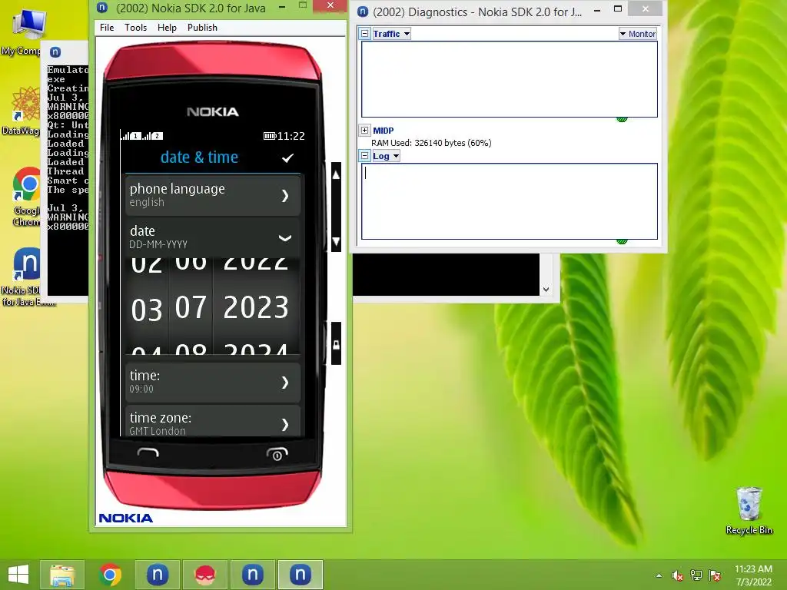The height and width of the screenshot is (590, 787).
Task: Click the Nokia icon in emulator title bar
Action: 102,7
